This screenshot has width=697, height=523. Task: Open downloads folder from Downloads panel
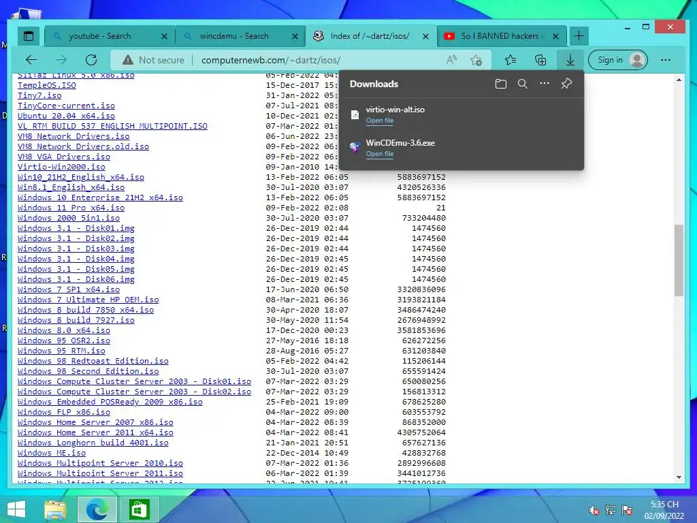[501, 84]
